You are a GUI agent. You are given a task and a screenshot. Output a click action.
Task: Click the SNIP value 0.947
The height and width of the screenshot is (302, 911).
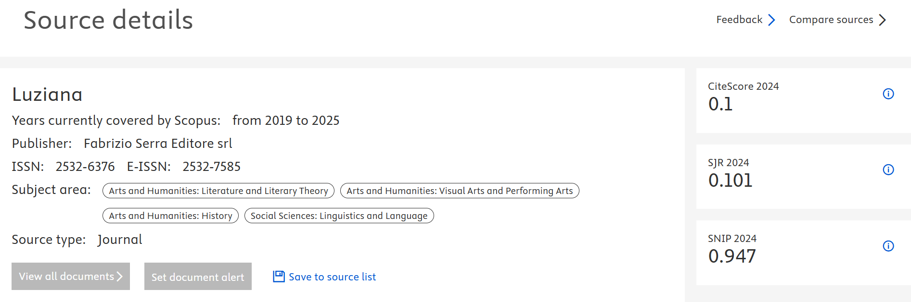[x=731, y=256]
